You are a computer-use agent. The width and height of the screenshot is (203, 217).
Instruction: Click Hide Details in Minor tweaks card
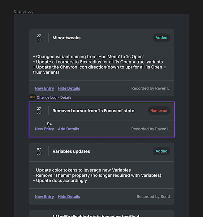[x=69, y=88]
